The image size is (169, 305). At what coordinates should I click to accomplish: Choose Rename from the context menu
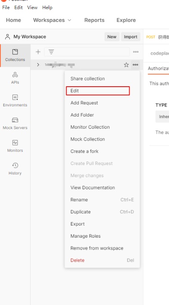tap(102, 199)
